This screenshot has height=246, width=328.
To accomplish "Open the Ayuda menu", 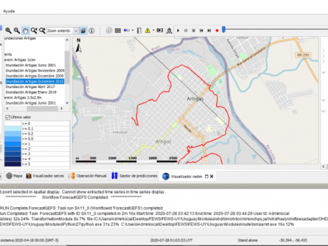I will [x=9, y=11].
